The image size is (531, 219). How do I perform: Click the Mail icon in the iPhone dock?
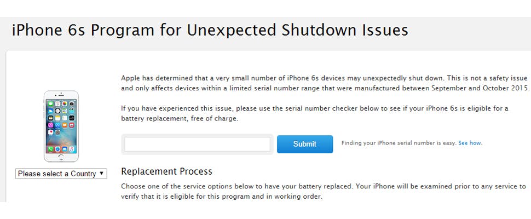(65, 149)
